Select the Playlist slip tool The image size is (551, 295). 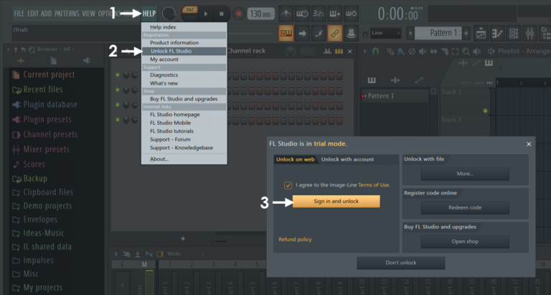point(433,52)
